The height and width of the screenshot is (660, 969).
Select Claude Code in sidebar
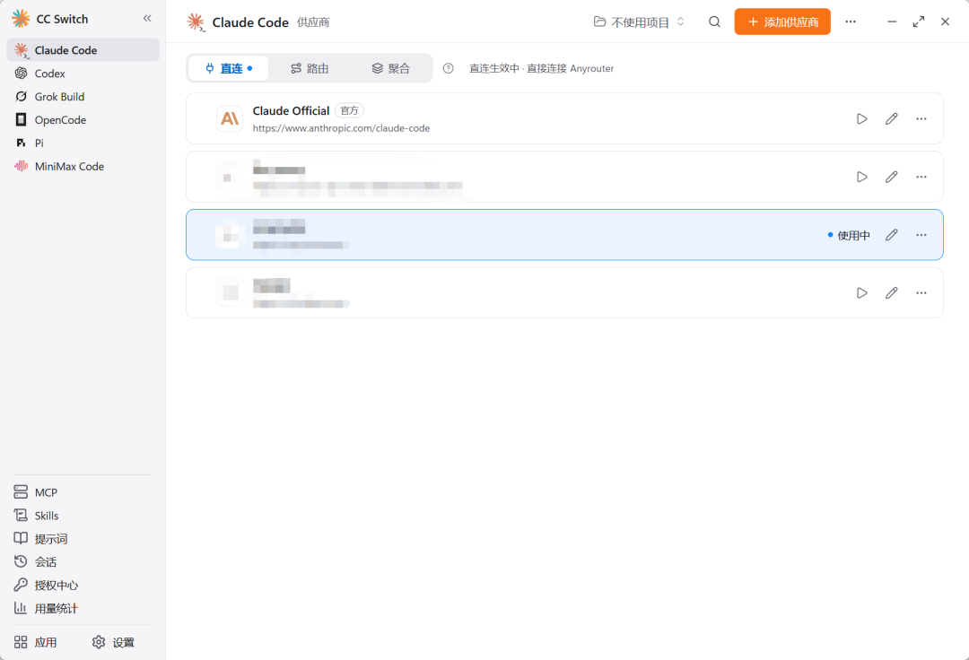(x=83, y=50)
